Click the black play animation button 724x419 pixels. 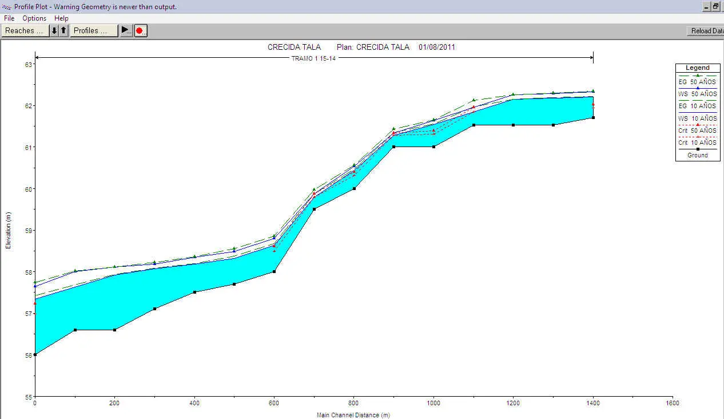pyautogui.click(x=126, y=30)
